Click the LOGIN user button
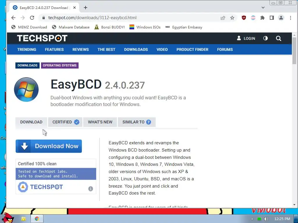This screenshot has height=223, width=298. click(246, 38)
